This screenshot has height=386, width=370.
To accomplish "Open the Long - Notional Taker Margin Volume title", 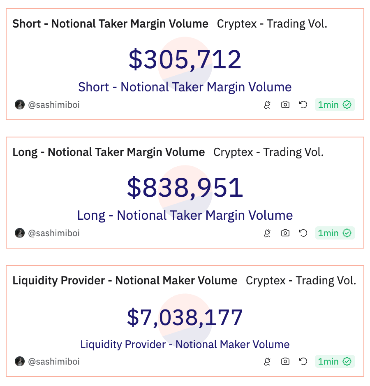I will tap(109, 152).
